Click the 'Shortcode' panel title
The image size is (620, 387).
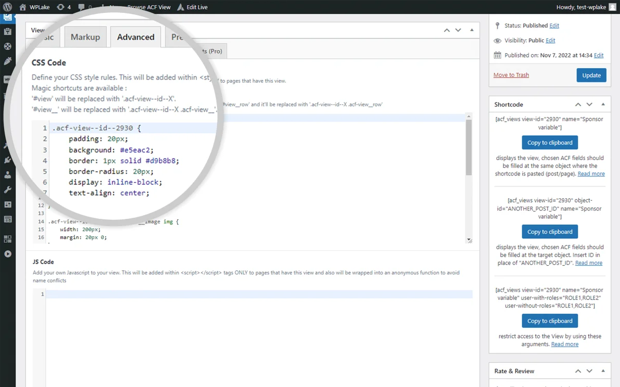(x=509, y=104)
